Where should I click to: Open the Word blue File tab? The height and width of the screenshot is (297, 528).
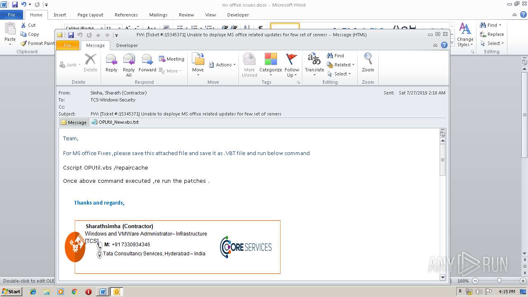coord(12,15)
